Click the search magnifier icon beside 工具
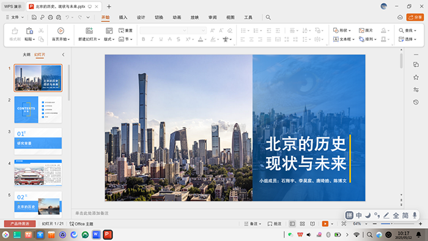 point(268,17)
